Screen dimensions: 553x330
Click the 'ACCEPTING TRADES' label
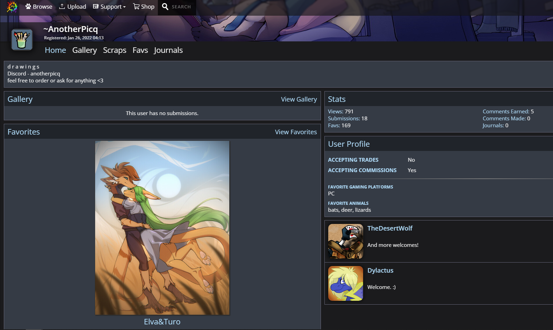pos(353,160)
